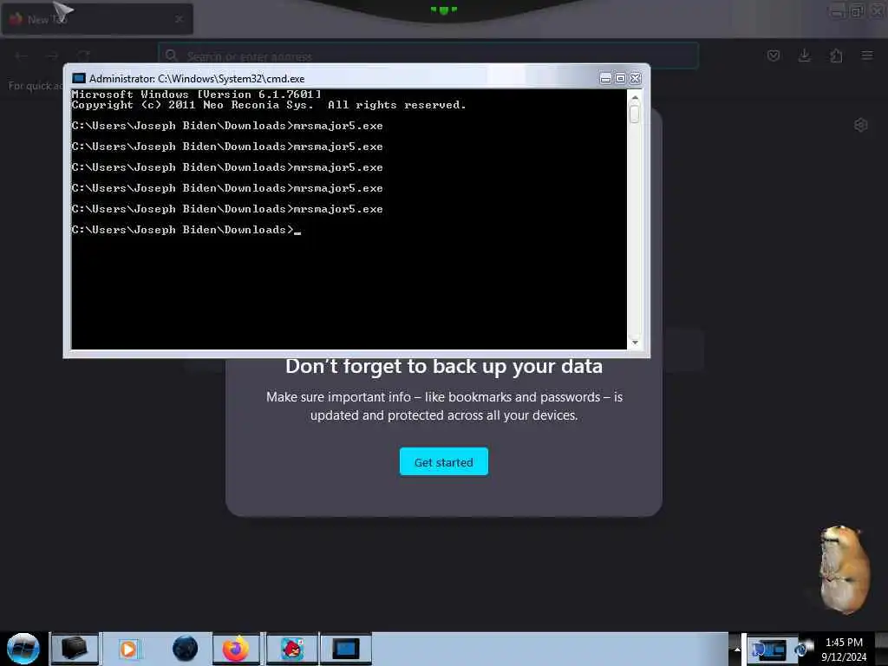Viewport: 888px width, 666px height.
Task: Open the black box app in taskbar
Action: 75,649
